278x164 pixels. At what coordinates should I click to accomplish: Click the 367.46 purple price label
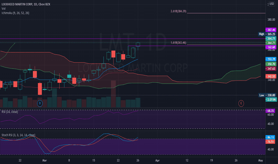click(x=271, y=30)
